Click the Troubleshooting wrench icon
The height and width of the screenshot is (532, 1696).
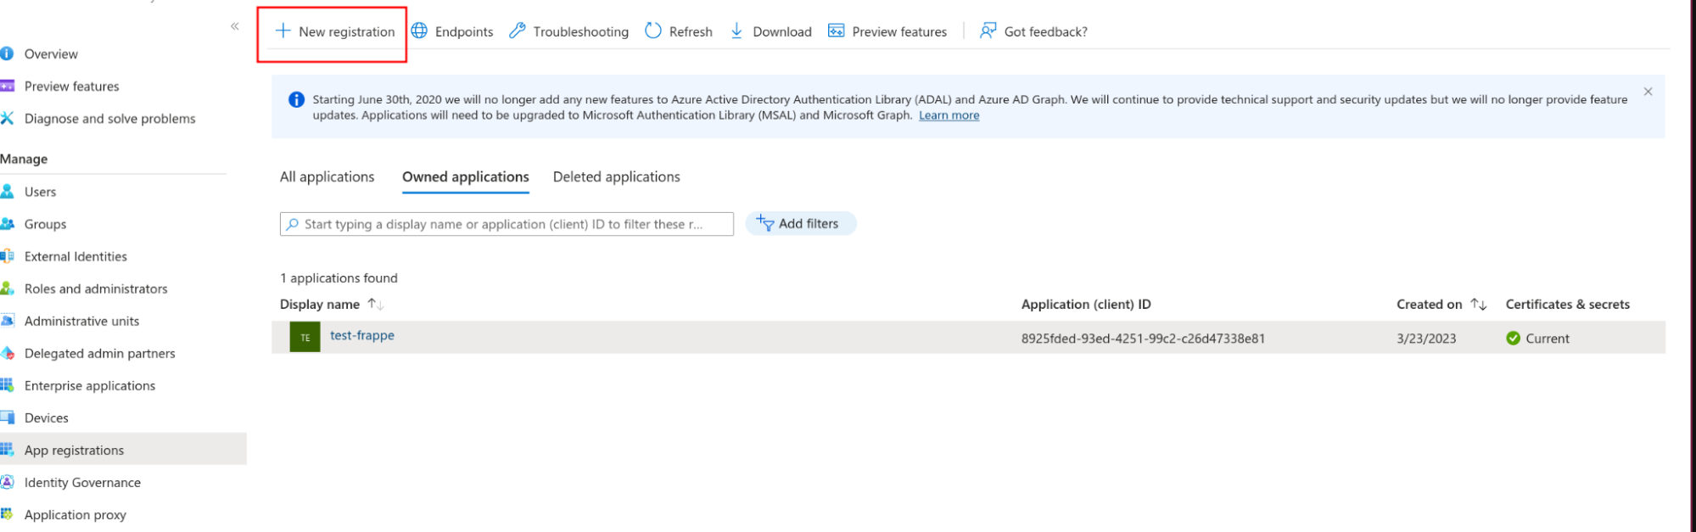518,31
